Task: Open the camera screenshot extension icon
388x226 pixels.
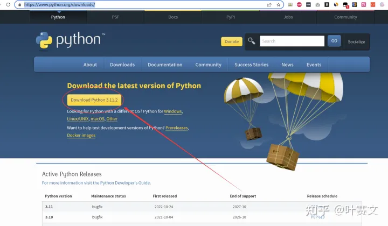Action: pyautogui.click(x=318, y=4)
